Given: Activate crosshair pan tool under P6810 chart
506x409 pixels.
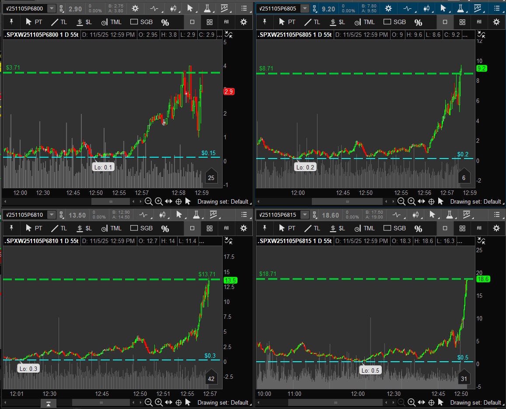Looking at the screenshot, I should click(x=178, y=402).
